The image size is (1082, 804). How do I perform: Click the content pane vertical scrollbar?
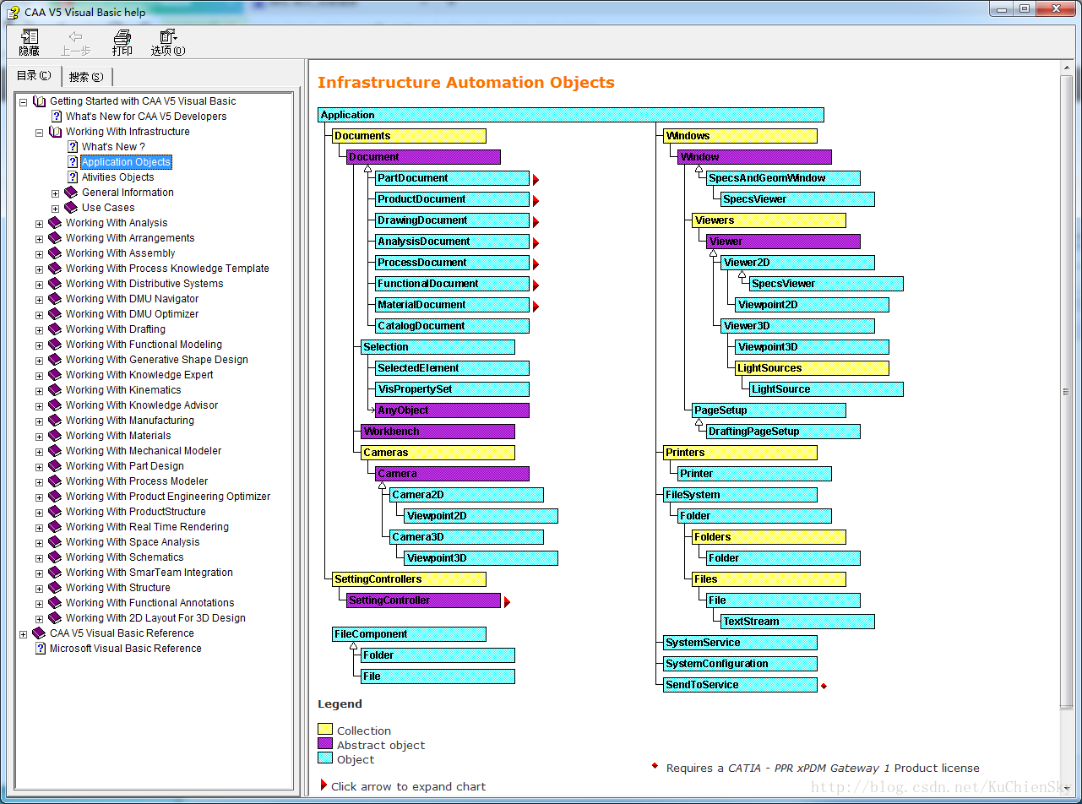(1067, 390)
